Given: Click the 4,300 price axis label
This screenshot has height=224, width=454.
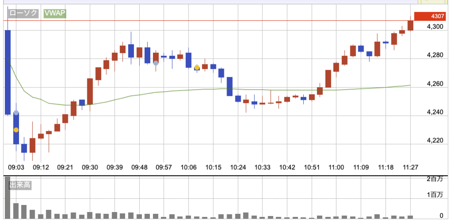Looking at the screenshot, I should [435, 27].
